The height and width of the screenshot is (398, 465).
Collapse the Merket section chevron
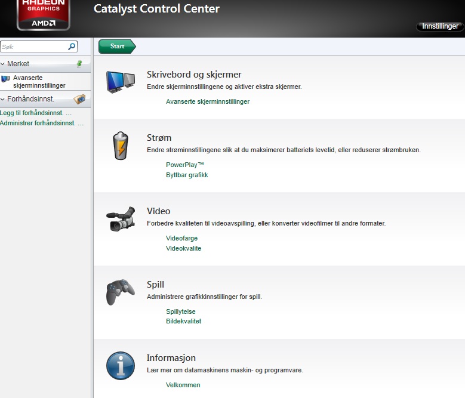click(x=2, y=64)
